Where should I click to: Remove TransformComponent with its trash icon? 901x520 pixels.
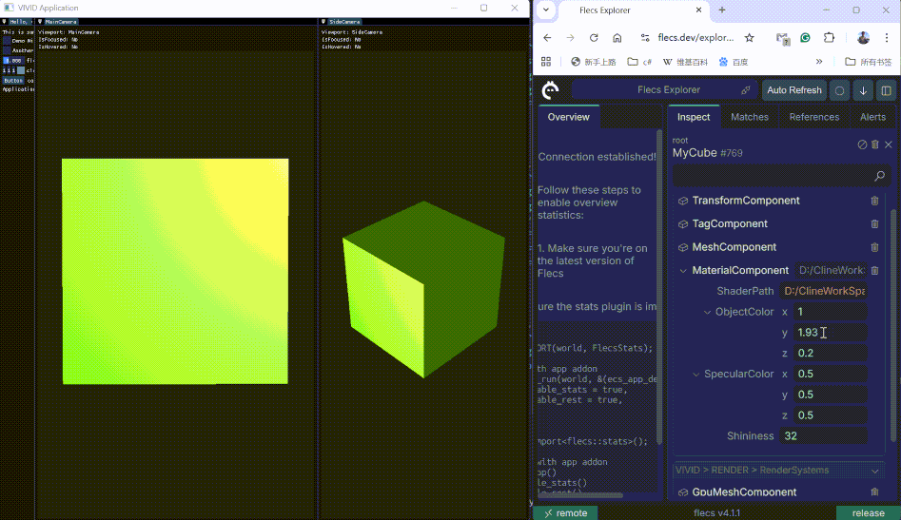[x=874, y=201]
